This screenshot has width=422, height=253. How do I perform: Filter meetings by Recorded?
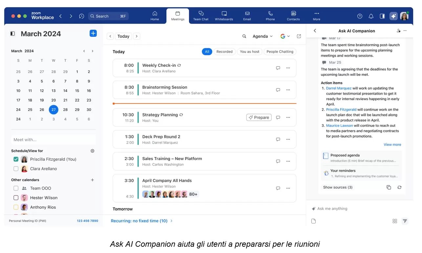pos(224,52)
